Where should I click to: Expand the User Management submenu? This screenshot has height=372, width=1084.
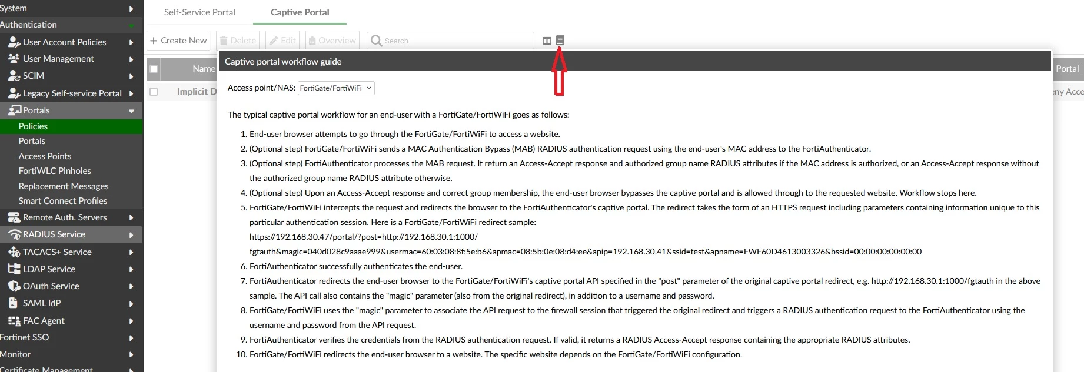(131, 59)
